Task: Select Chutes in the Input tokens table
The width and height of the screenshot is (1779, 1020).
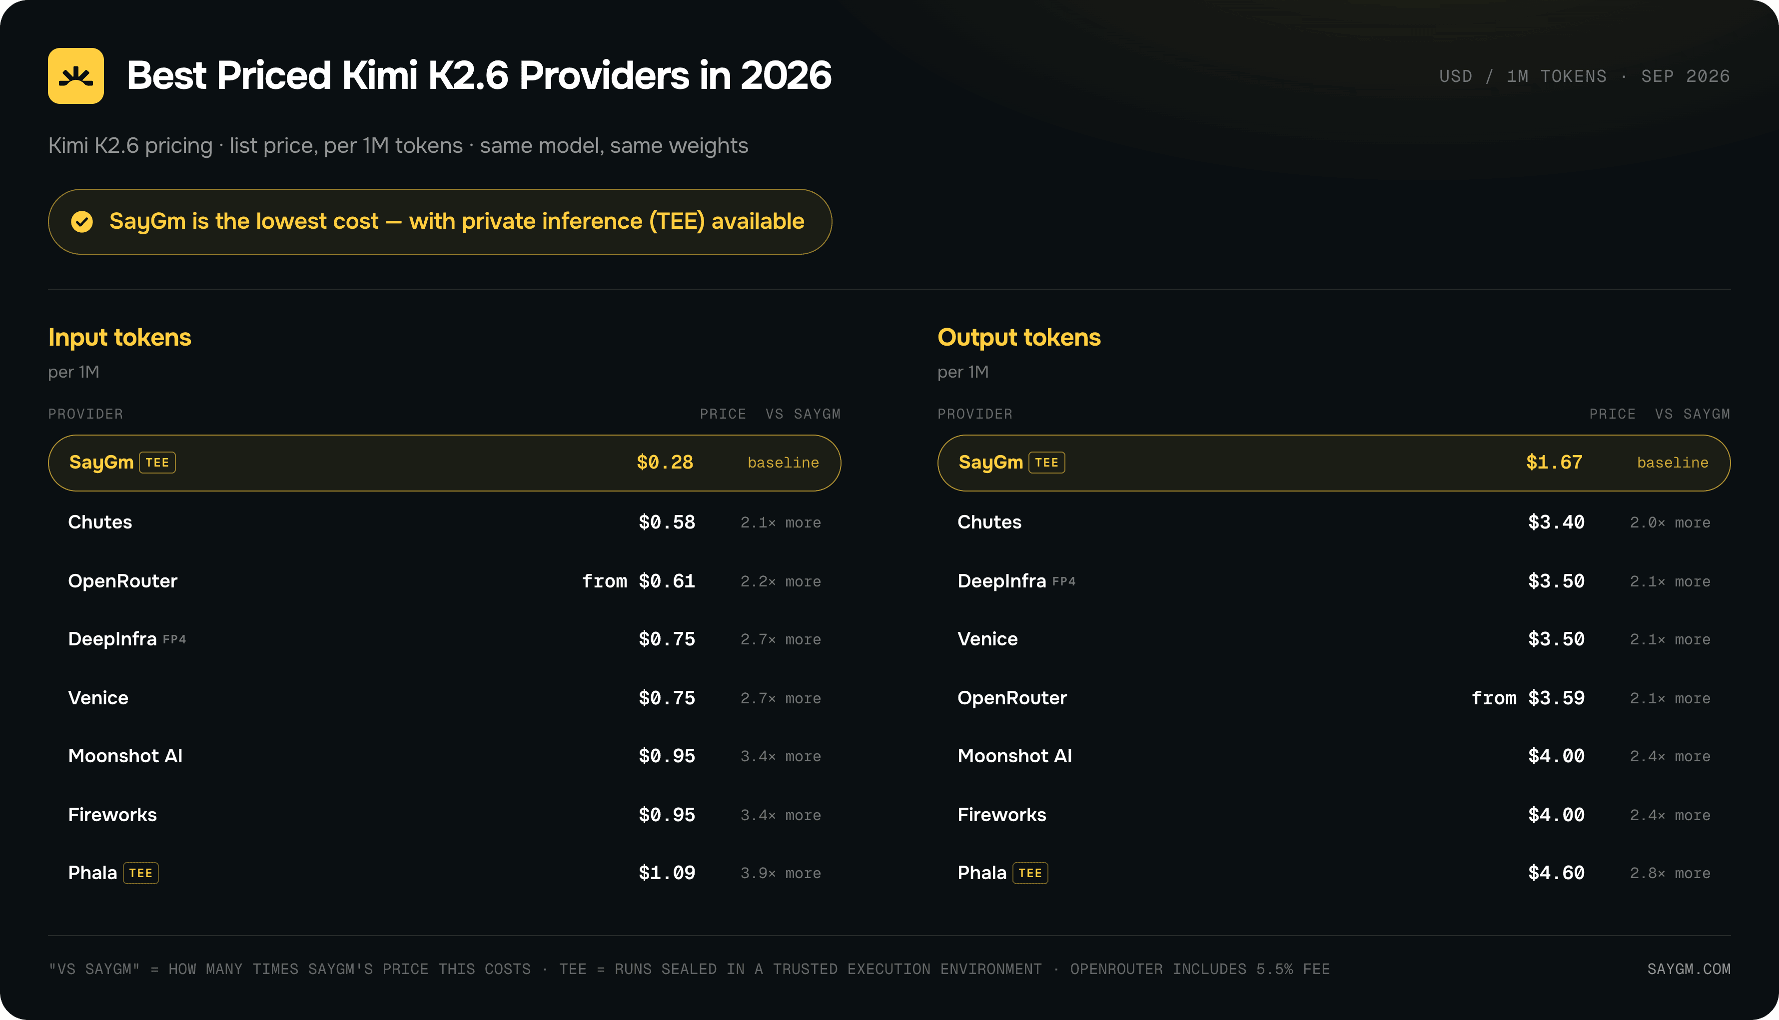Action: pyautogui.click(x=100, y=522)
